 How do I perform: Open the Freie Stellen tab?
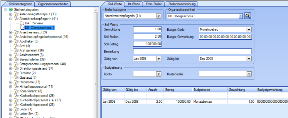(154, 4)
